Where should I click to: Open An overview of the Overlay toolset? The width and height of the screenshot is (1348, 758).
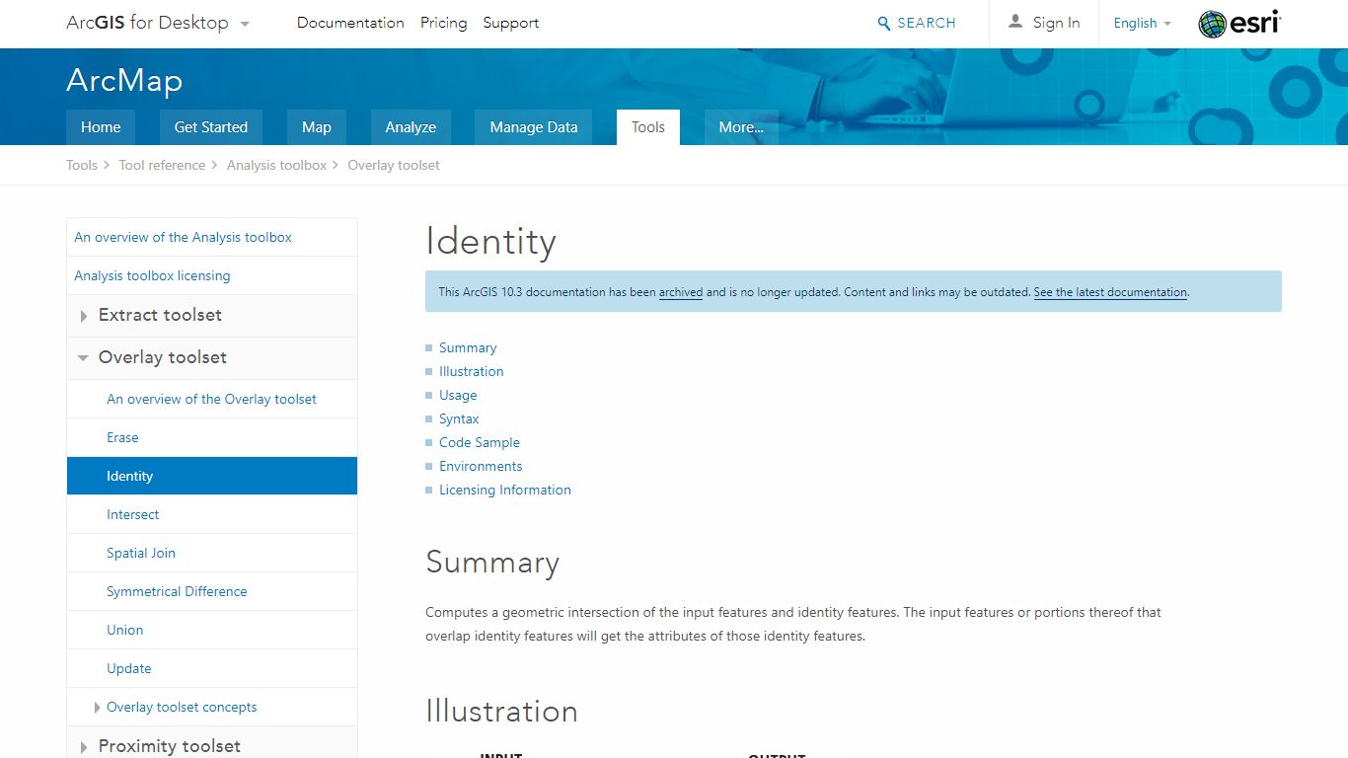[211, 400]
